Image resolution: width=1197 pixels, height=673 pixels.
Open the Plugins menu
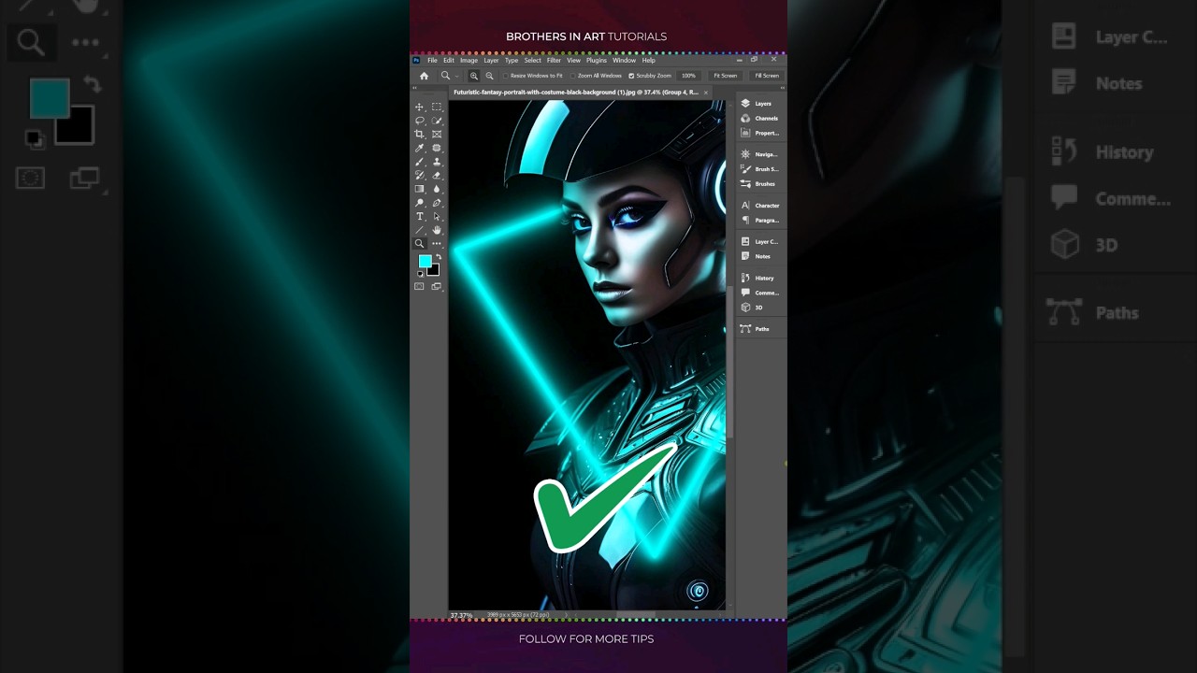(597, 60)
